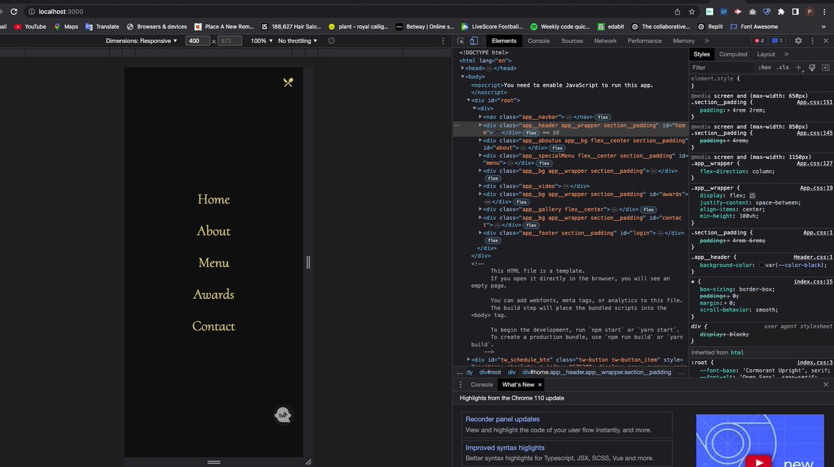Expand the head element node
Image resolution: width=834 pixels, height=467 pixels.
tap(463, 68)
